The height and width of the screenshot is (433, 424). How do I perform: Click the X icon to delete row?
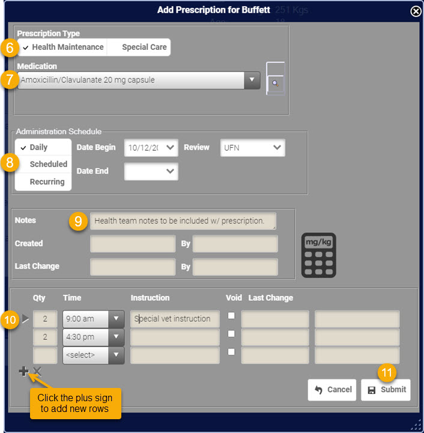(37, 371)
